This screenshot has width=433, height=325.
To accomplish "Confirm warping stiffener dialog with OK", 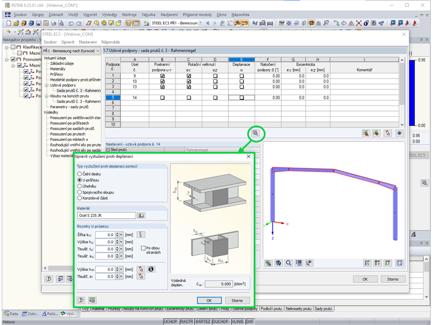I will (x=209, y=300).
